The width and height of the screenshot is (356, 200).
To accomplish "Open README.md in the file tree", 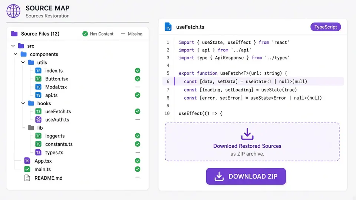I will (x=48, y=178).
